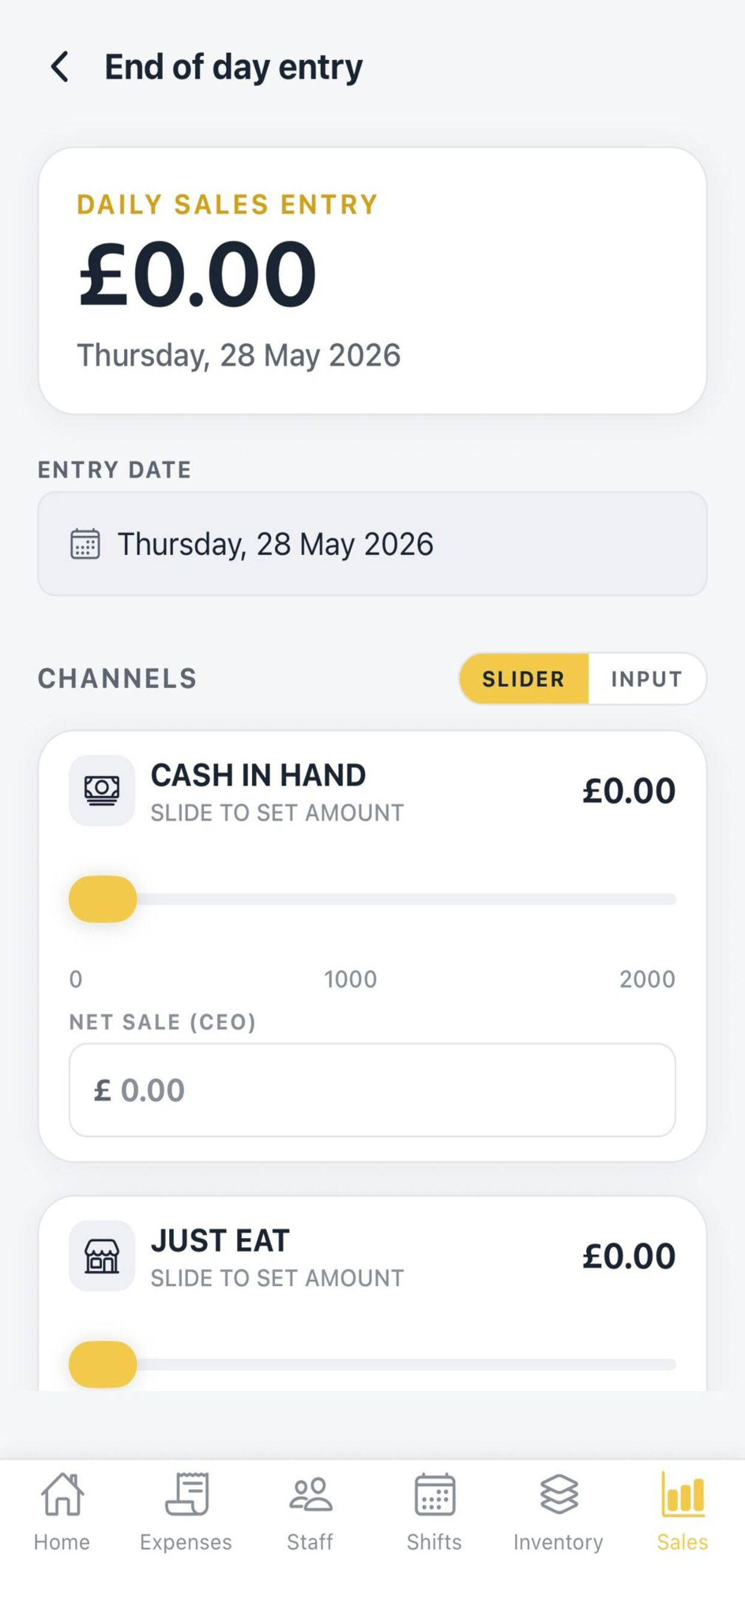Open the Staff people icon
This screenshot has height=1614, width=745.
(x=311, y=1495)
